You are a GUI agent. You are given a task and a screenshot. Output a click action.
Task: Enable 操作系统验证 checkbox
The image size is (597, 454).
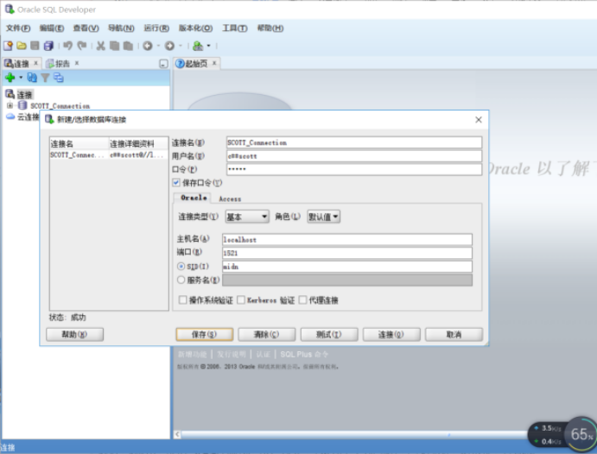coord(183,300)
